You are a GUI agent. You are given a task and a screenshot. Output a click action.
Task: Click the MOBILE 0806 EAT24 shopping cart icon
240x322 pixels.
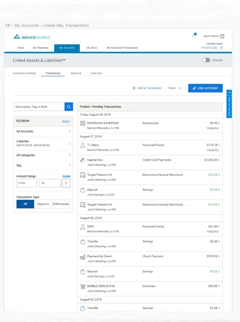[x=82, y=286]
